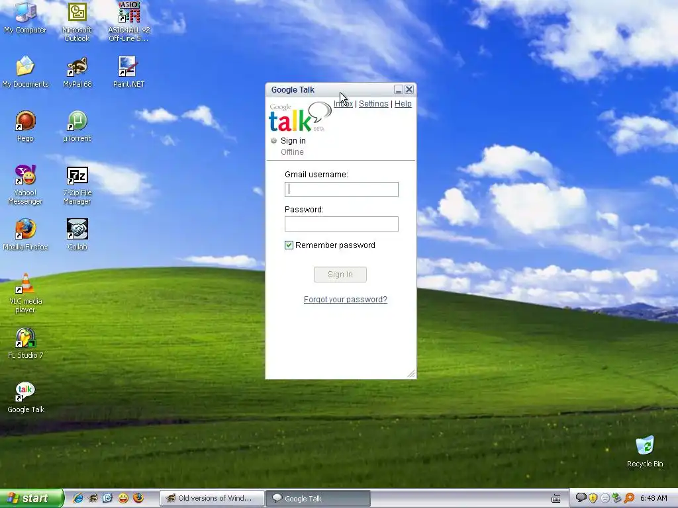The image size is (678, 508).
Task: Click Yahoo Messenger smiley quick launch icon
Action: point(123,498)
